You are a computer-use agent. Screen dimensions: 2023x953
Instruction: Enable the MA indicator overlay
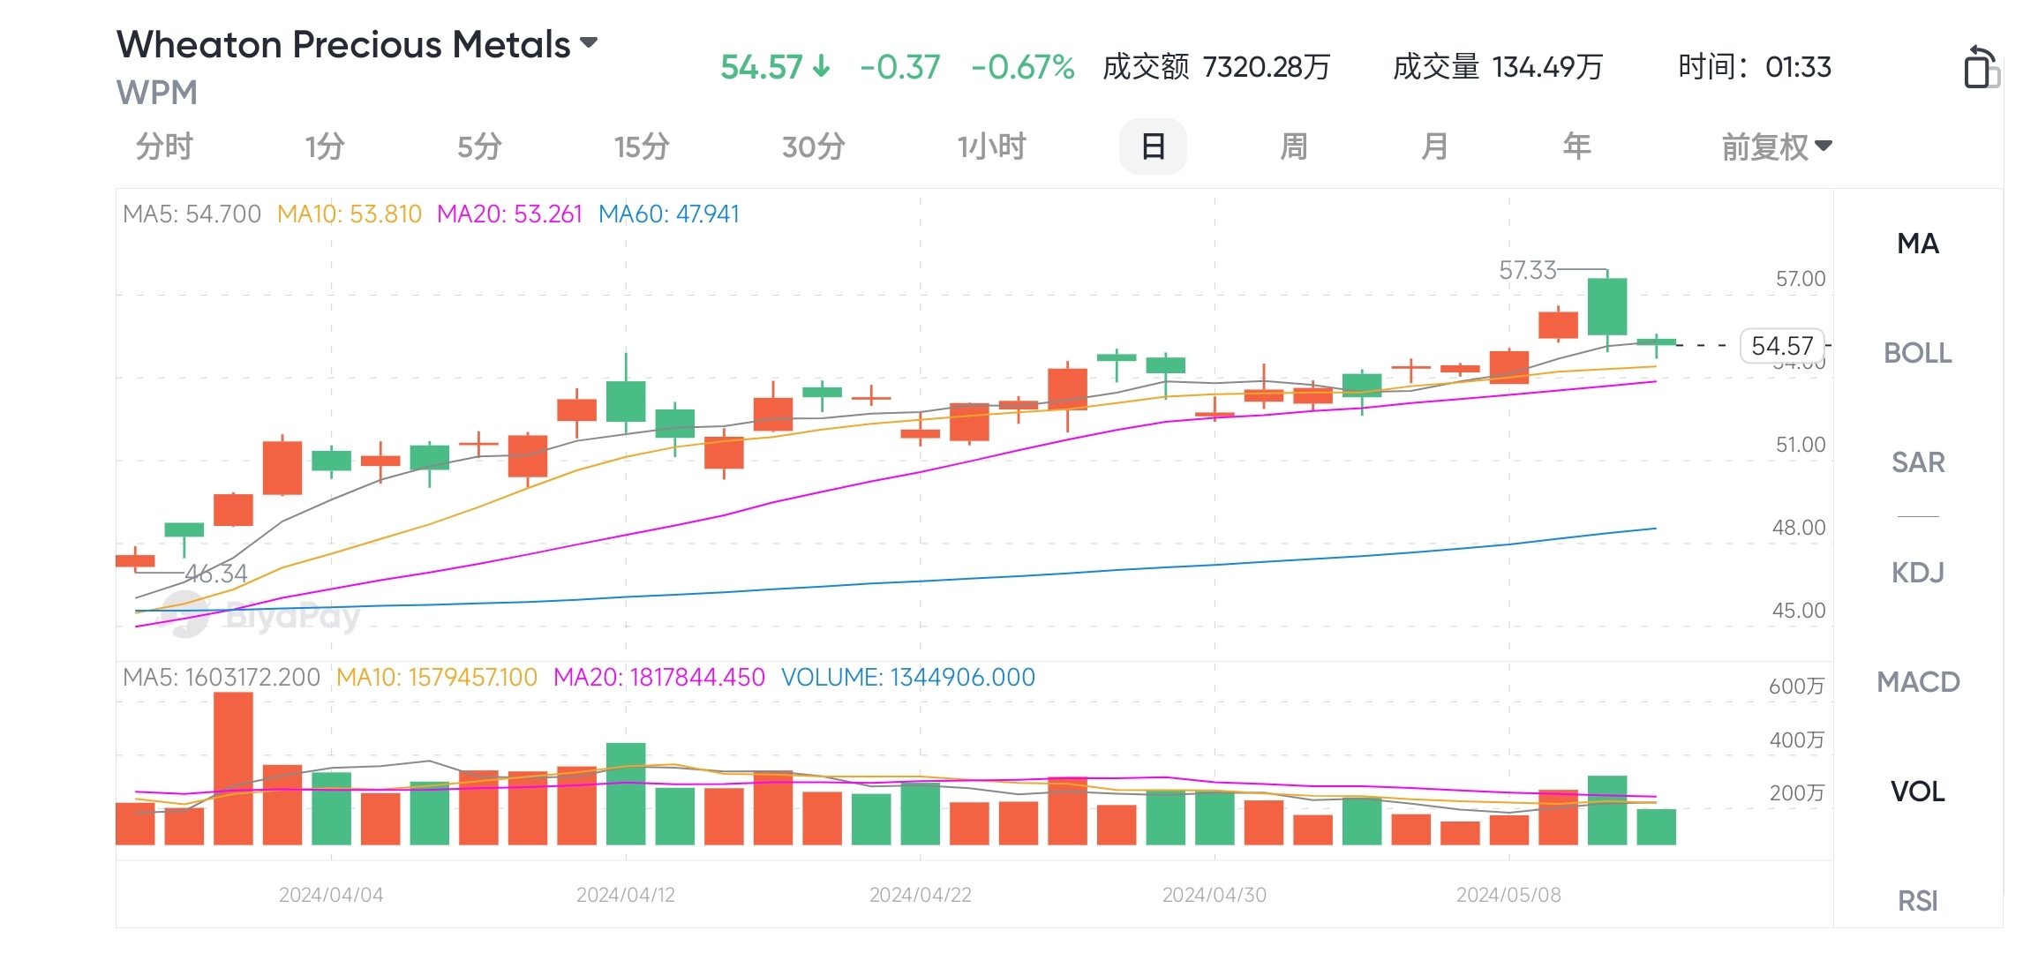(1918, 244)
